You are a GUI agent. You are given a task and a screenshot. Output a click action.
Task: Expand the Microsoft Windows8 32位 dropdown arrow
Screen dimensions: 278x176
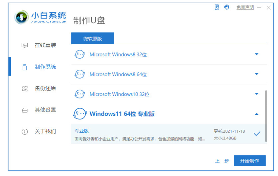coord(256,54)
